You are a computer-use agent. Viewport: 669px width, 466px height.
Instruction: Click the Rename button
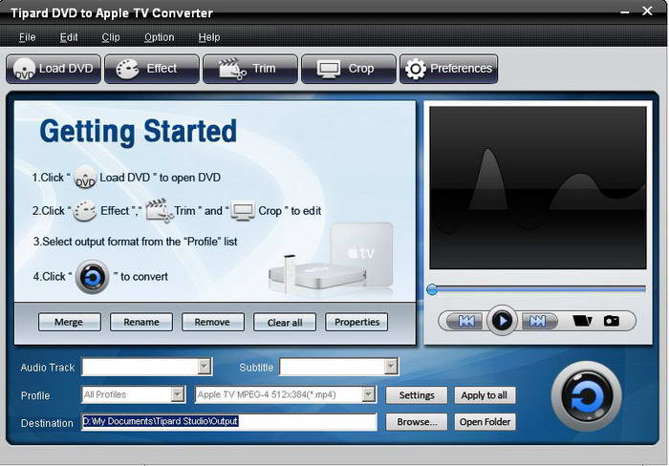(x=141, y=322)
